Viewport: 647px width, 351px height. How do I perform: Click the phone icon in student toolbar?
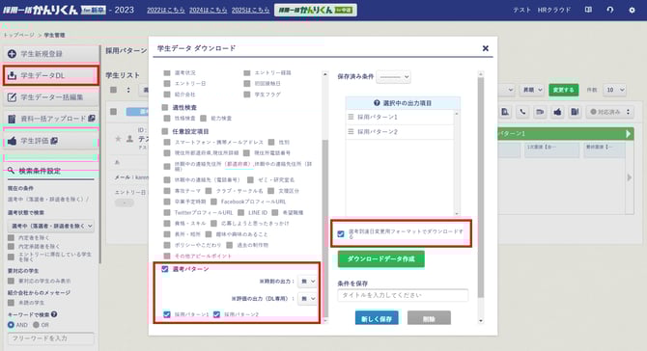(x=522, y=112)
